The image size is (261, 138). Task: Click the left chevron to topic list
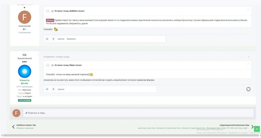[x=13, y=127]
